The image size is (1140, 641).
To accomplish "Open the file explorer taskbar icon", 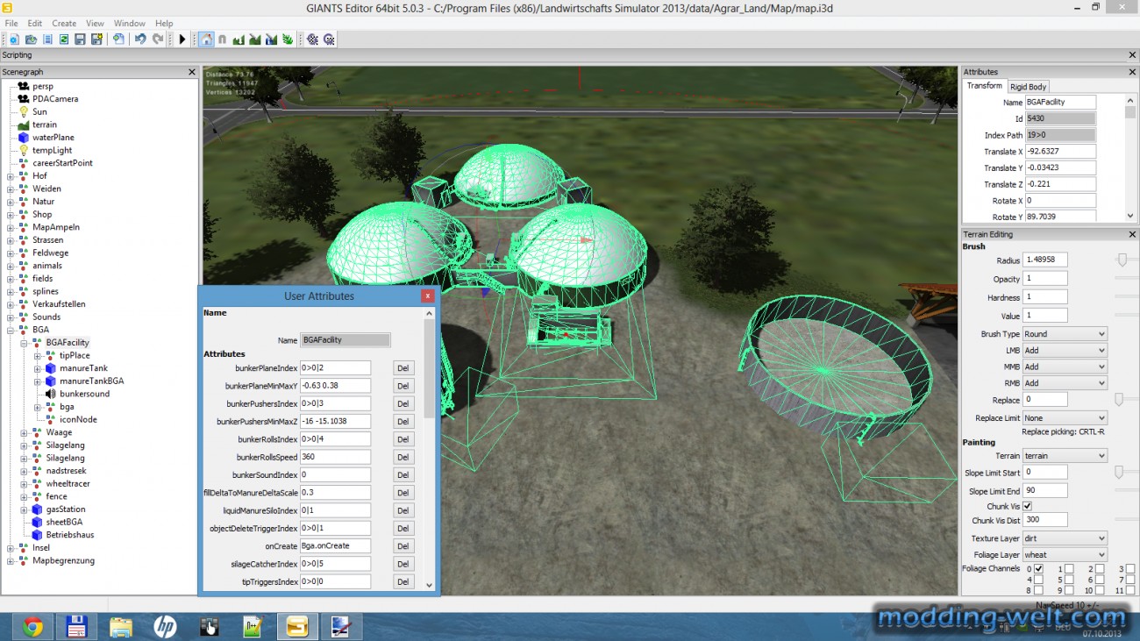I will [x=121, y=626].
